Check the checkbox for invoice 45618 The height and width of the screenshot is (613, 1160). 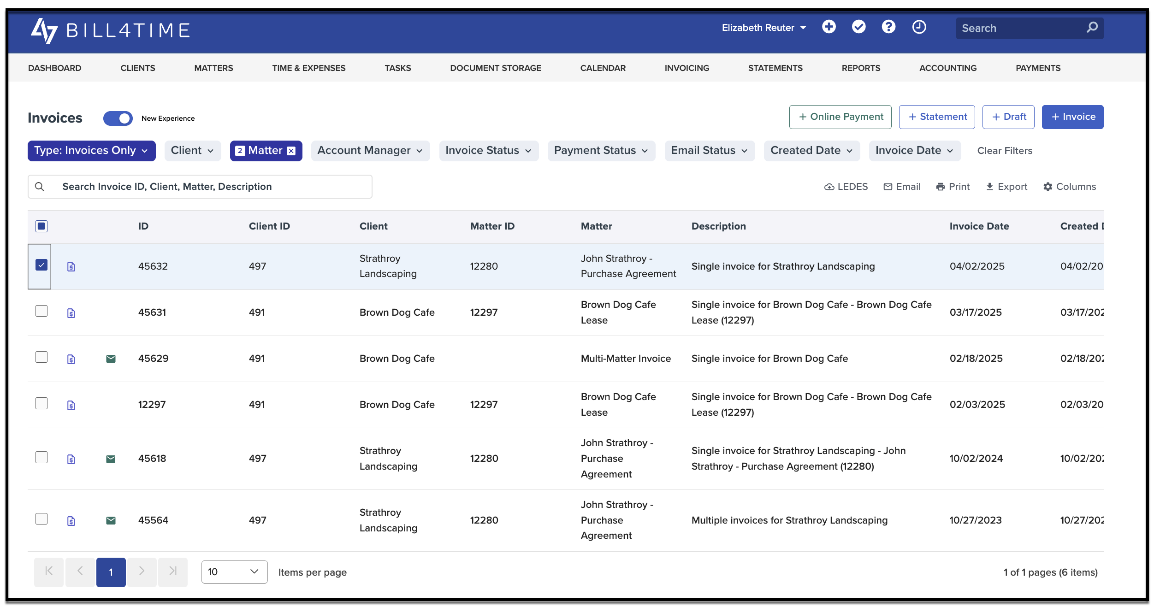pos(41,457)
